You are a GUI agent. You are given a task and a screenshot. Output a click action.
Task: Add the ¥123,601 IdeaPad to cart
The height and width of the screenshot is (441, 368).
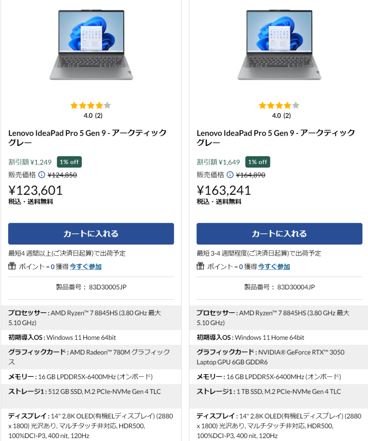(x=91, y=234)
